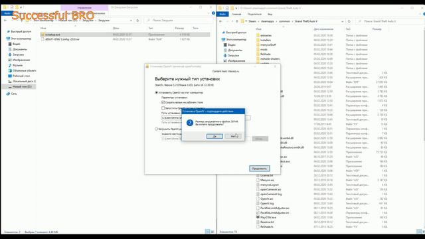The height and width of the screenshot is (239, 425).
Task: Click steamapps in the address breadcrumb
Action: tap(268, 21)
